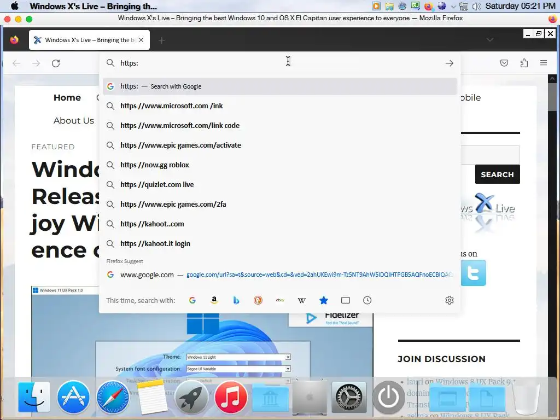Click the C# tray icon
The width and height of the screenshot is (560, 420).
pyautogui.click(x=416, y=6)
